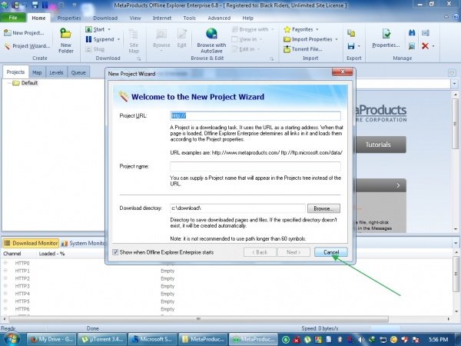This screenshot has width=461, height=346.
Task: Switch to the Map panel tab
Action: coord(37,72)
